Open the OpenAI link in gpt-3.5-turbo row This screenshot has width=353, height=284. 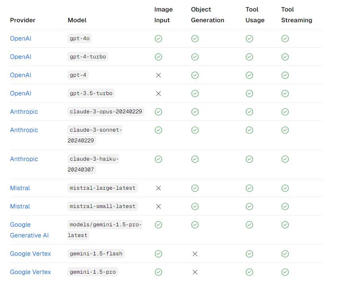pos(21,93)
